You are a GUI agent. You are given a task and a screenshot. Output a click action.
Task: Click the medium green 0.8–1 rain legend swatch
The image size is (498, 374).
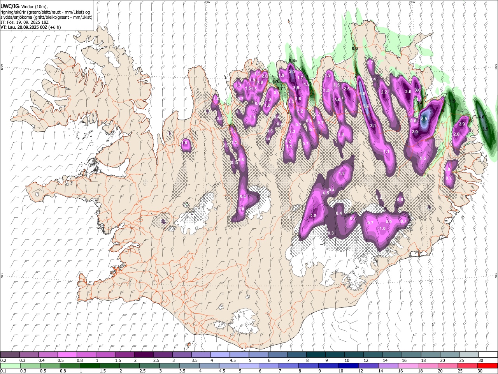[70, 366]
